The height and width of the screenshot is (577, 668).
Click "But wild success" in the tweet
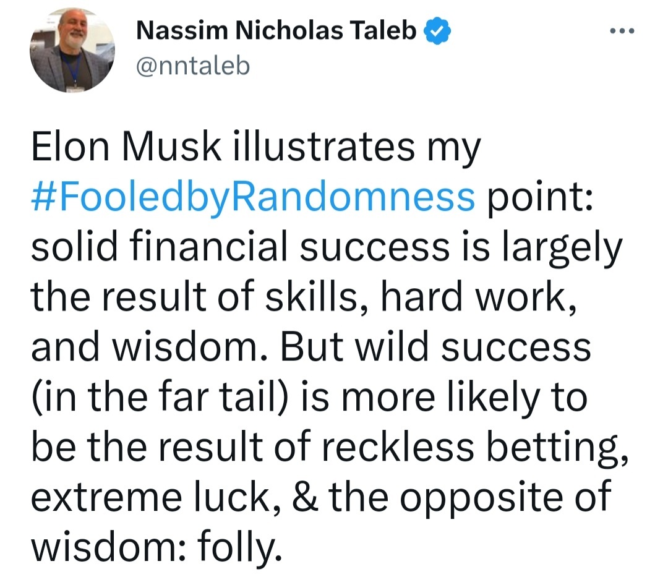pos(436,348)
